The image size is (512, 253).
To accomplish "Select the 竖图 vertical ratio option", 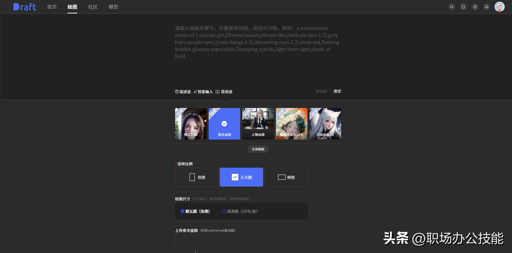I will point(196,177).
